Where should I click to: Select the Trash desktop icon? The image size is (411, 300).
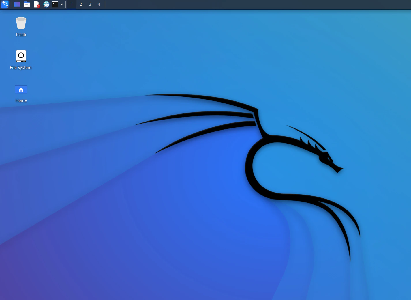coord(21,27)
